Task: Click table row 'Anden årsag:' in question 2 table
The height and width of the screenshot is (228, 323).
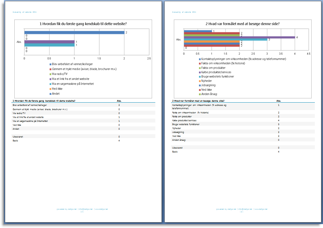Action: click(x=243, y=140)
